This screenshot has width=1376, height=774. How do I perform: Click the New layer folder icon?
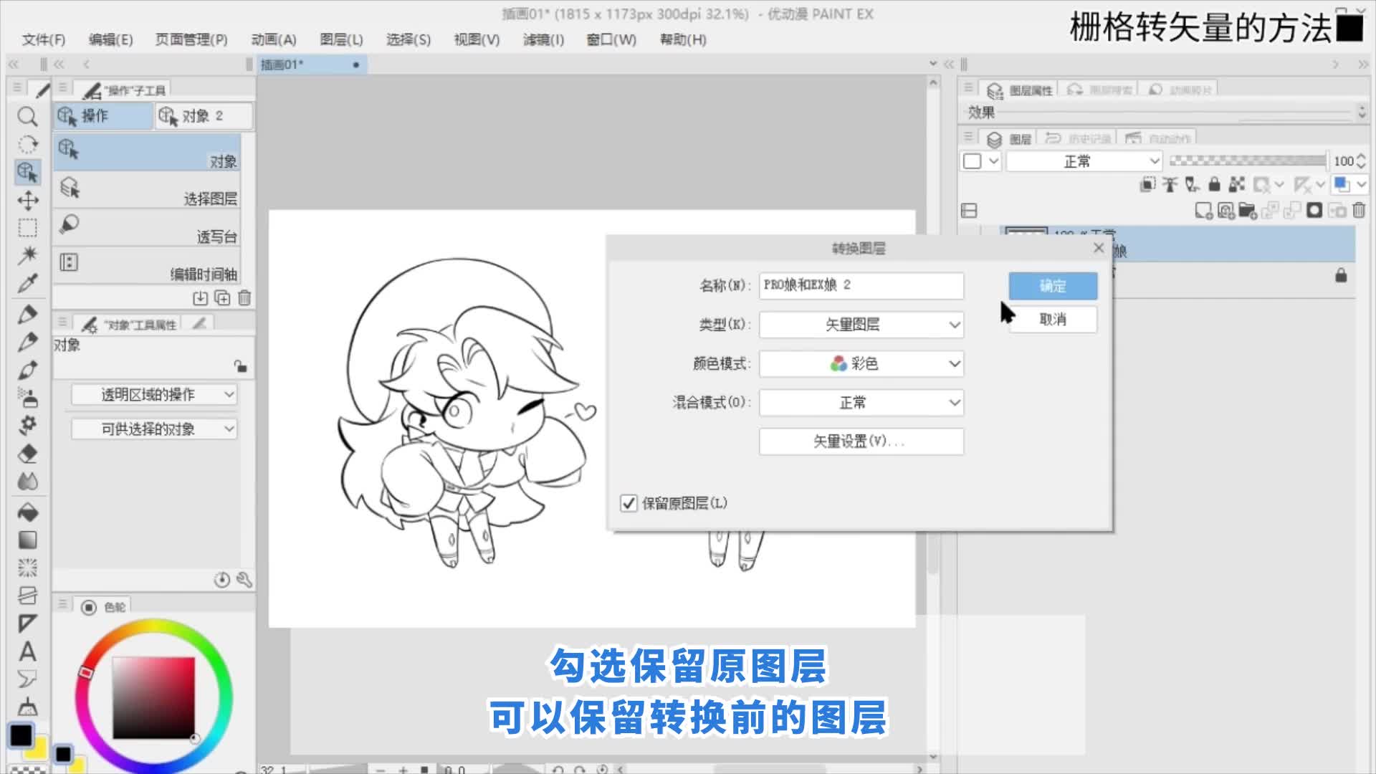coord(1248,211)
